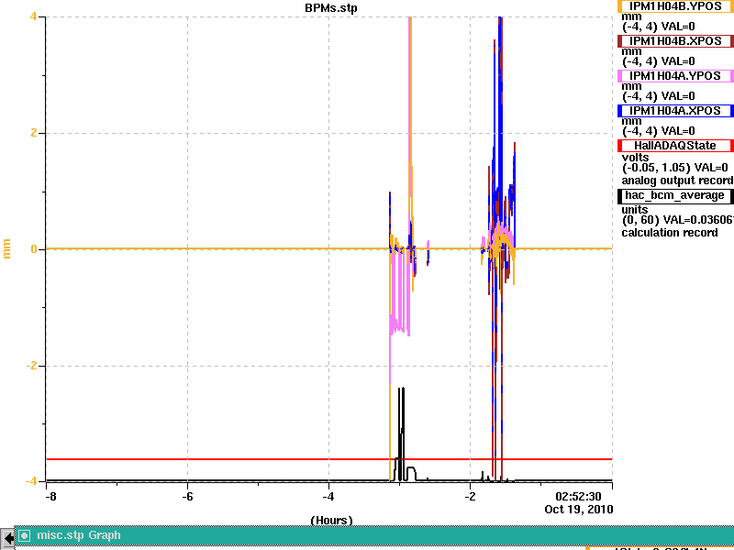This screenshot has width=734, height=550.
Task: Click the square icon next to misc.stp Graph
Action: (25, 535)
